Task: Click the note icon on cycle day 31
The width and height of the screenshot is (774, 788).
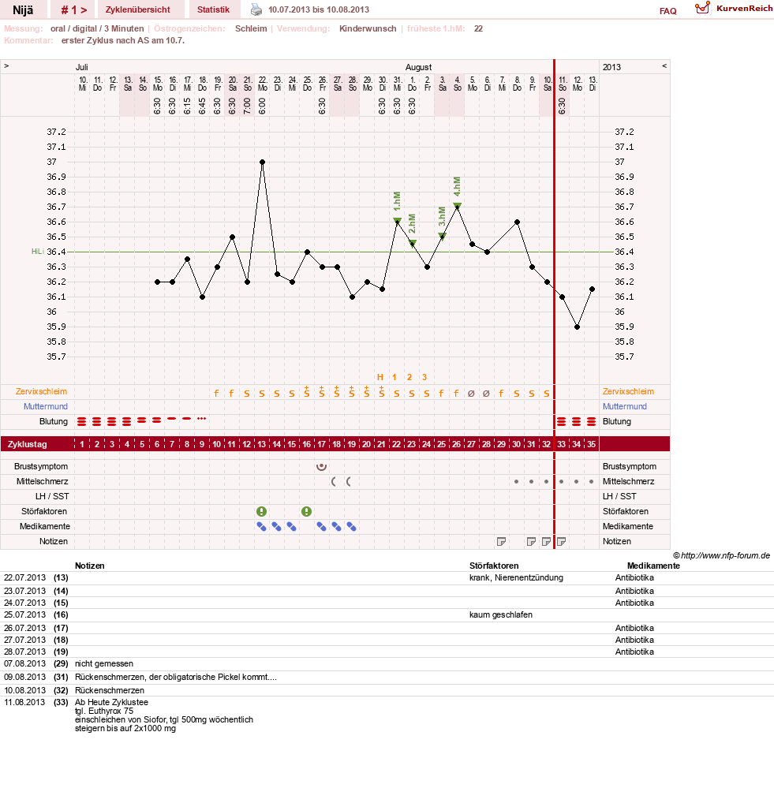Action: click(531, 541)
